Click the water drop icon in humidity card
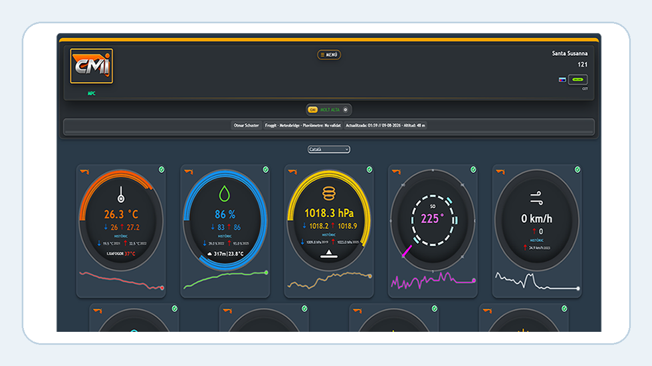The width and height of the screenshot is (652, 366). [225, 194]
